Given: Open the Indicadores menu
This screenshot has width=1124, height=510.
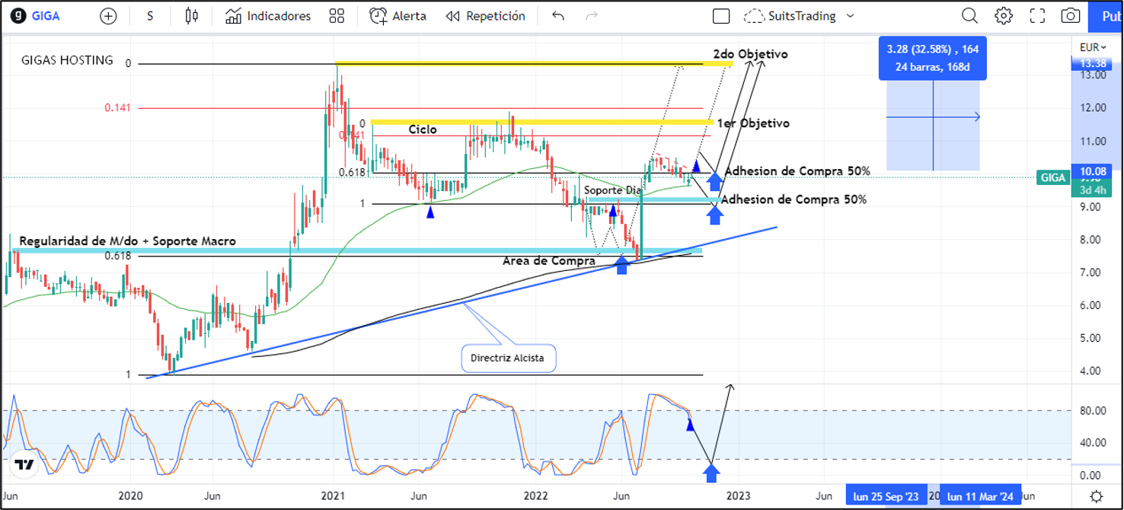Looking at the screenshot, I should coord(268,16).
